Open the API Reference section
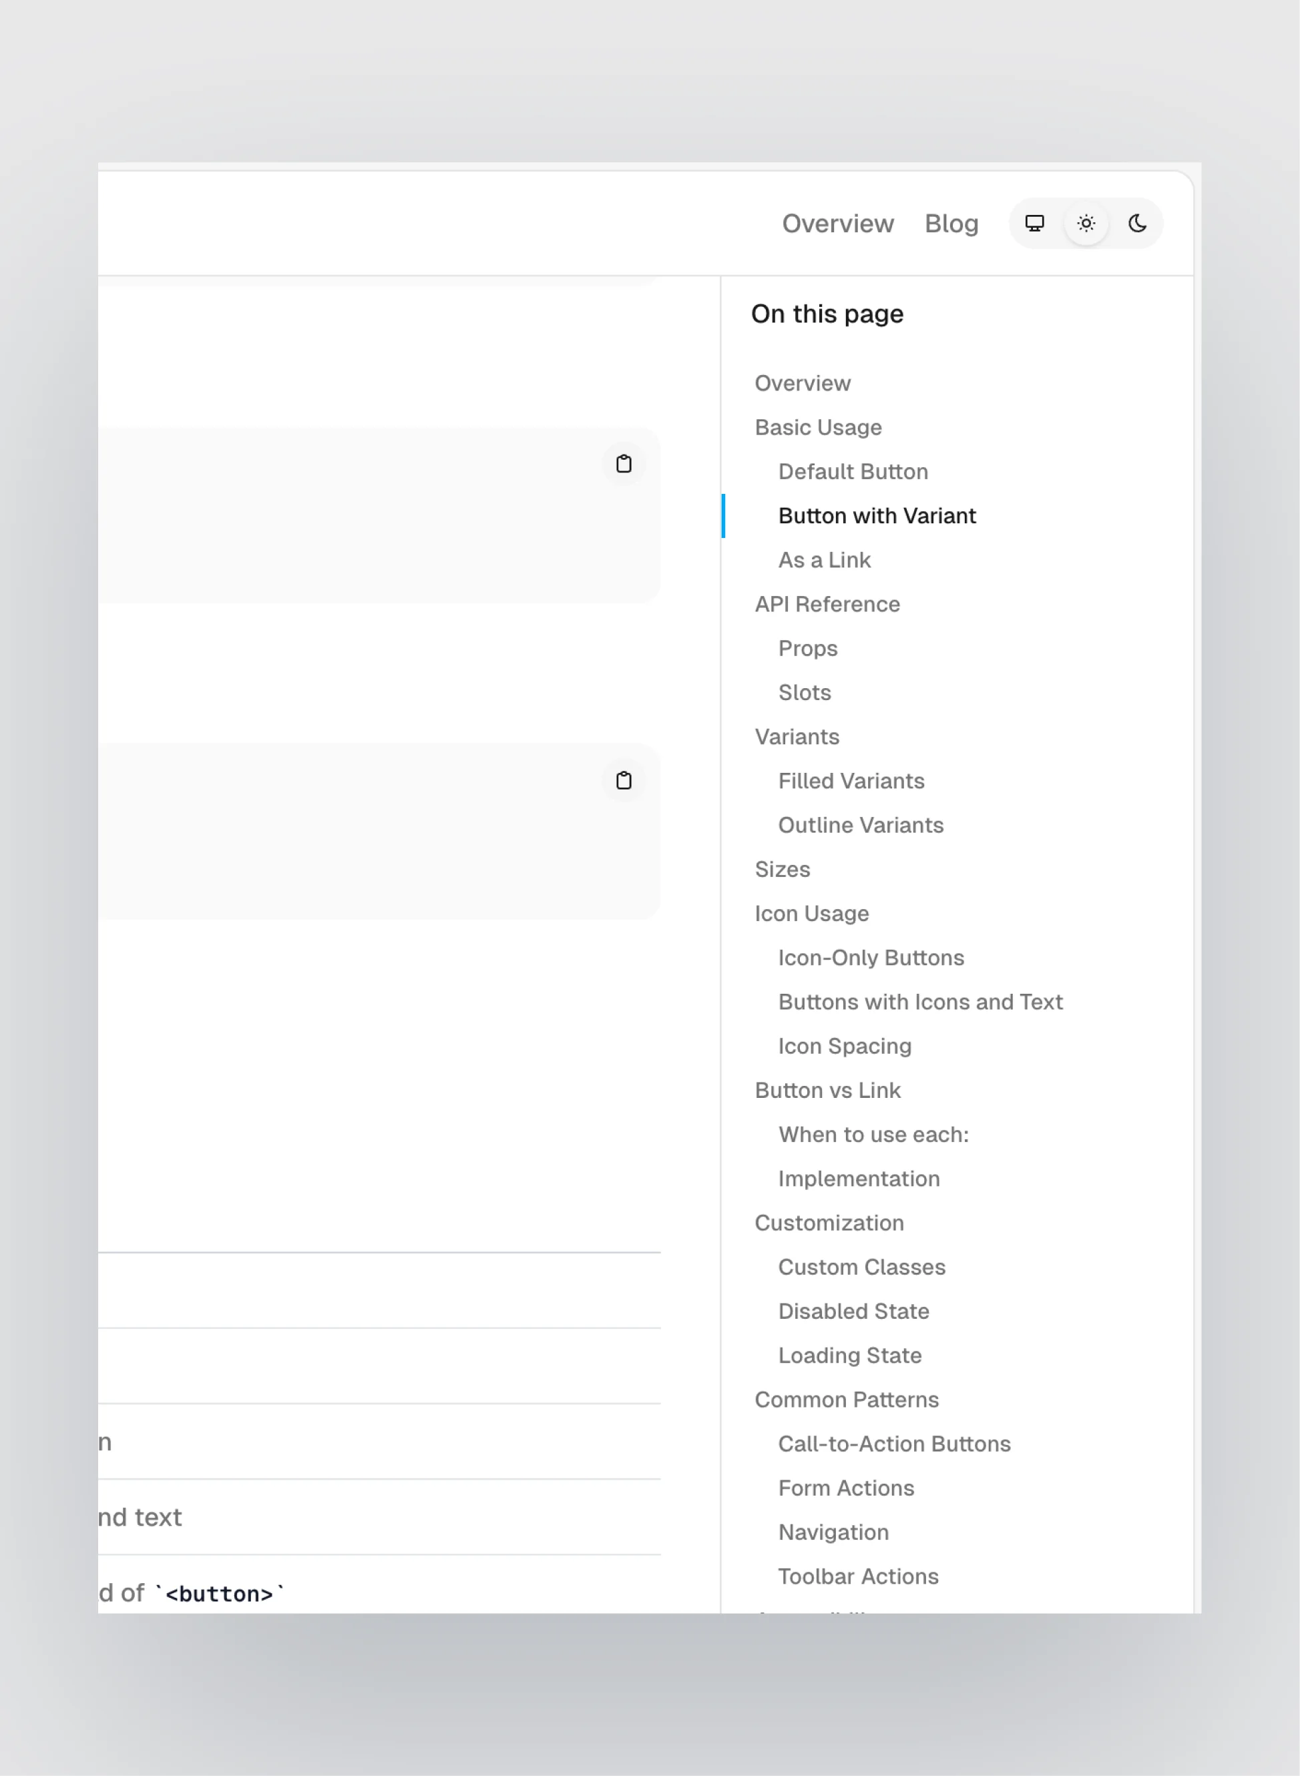 pos(827,604)
